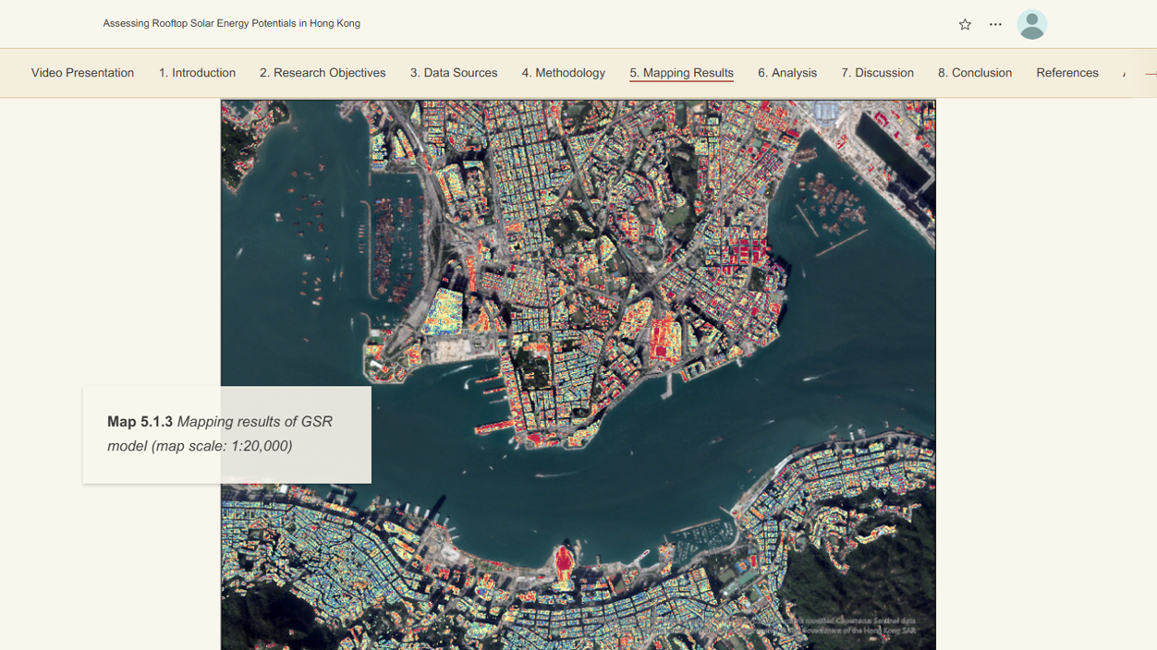The height and width of the screenshot is (650, 1157).
Task: Click the favorite star icon
Action: 965,25
